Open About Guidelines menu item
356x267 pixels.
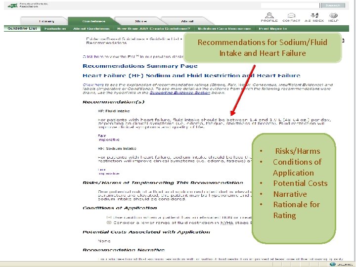[x=91, y=29]
